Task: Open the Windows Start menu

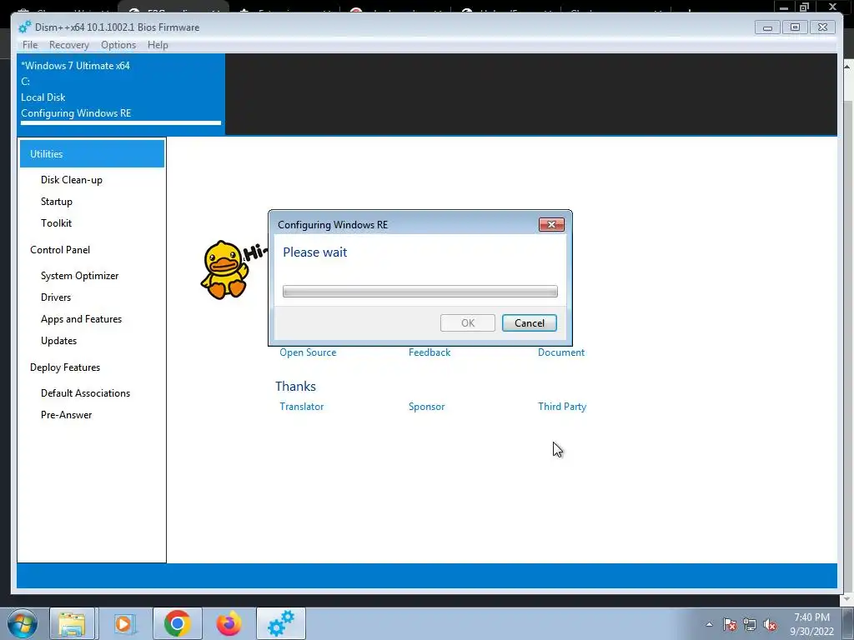Action: [23, 623]
